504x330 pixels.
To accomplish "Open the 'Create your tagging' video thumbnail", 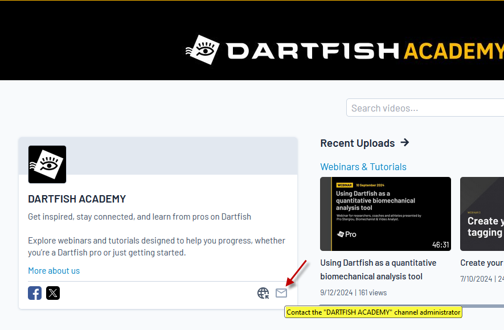I will [x=482, y=214].
